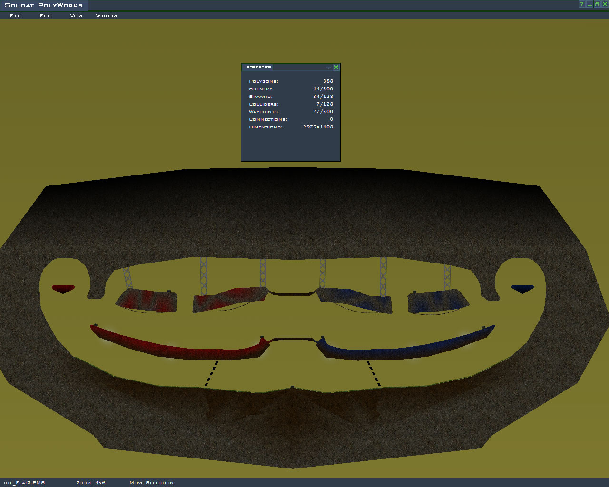This screenshot has width=609, height=487.
Task: Close the Properties panel
Action: [x=336, y=67]
